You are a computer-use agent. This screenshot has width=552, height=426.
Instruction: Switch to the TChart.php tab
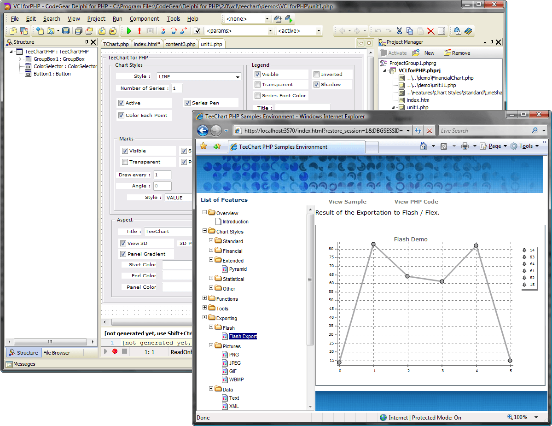pos(116,44)
